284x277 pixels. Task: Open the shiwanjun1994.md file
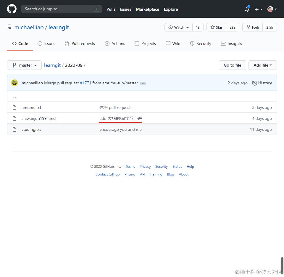point(38,118)
